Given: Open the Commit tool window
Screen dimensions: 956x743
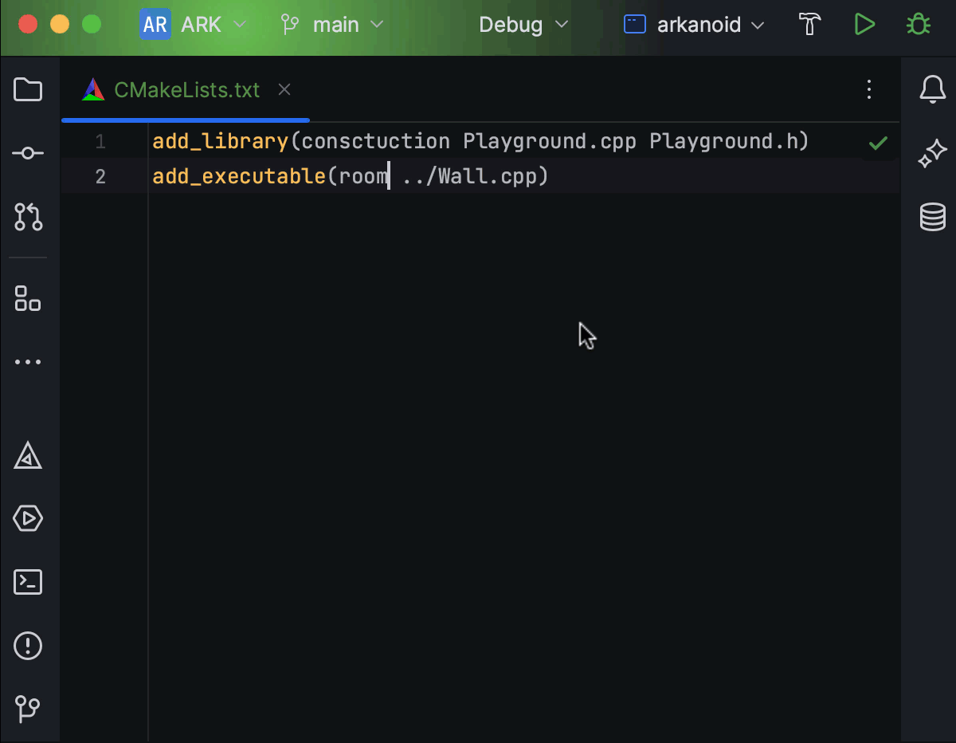Looking at the screenshot, I should coord(28,153).
